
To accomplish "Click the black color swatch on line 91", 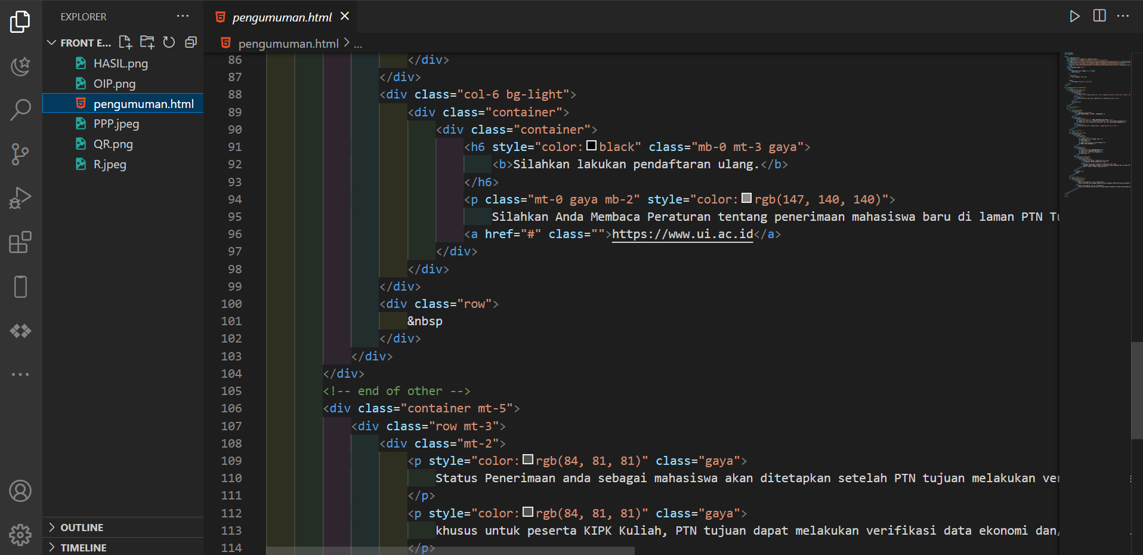I will 592,146.
